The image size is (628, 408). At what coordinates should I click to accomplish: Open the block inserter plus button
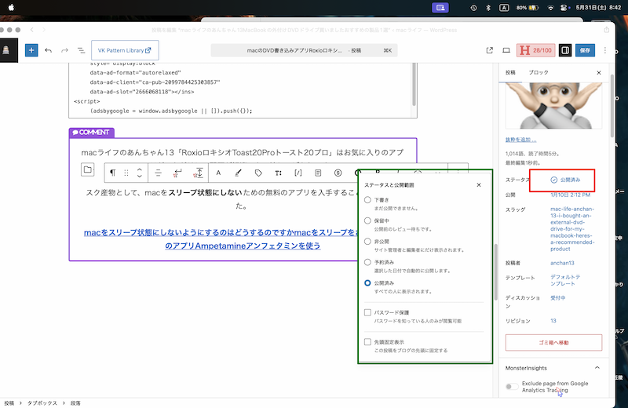(x=31, y=50)
